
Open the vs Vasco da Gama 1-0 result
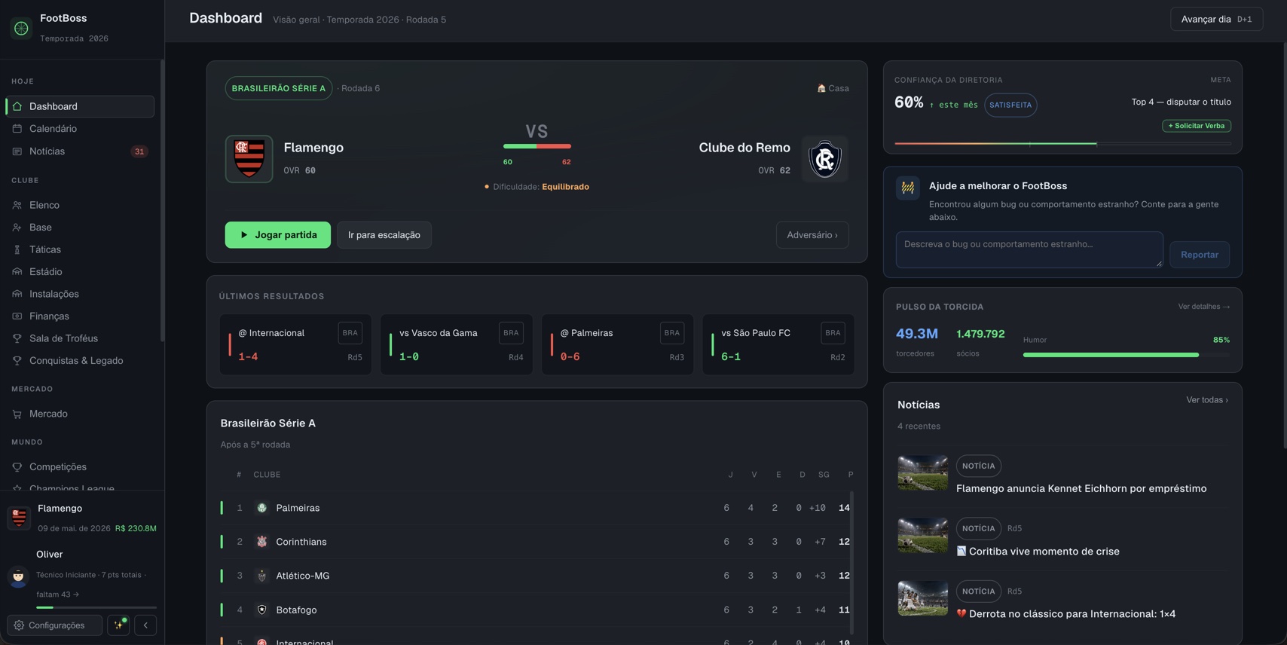[x=457, y=344]
